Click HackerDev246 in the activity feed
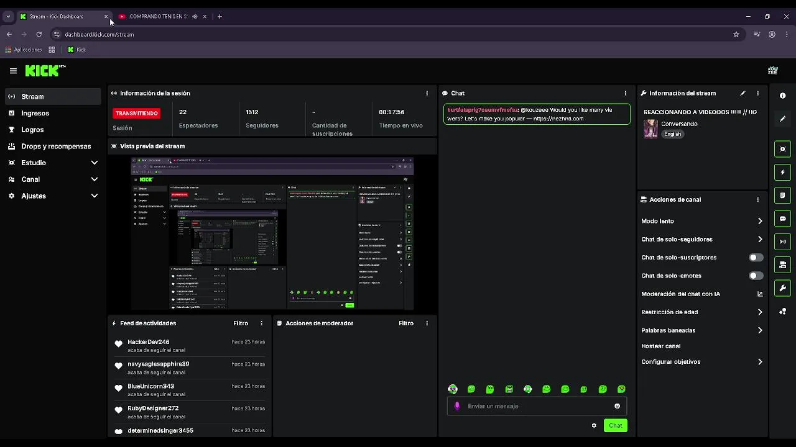This screenshot has height=447, width=796. pos(148,342)
